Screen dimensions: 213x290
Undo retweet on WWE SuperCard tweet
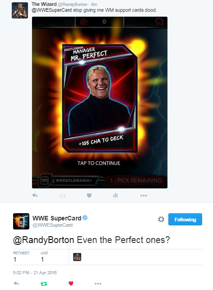click(44, 283)
